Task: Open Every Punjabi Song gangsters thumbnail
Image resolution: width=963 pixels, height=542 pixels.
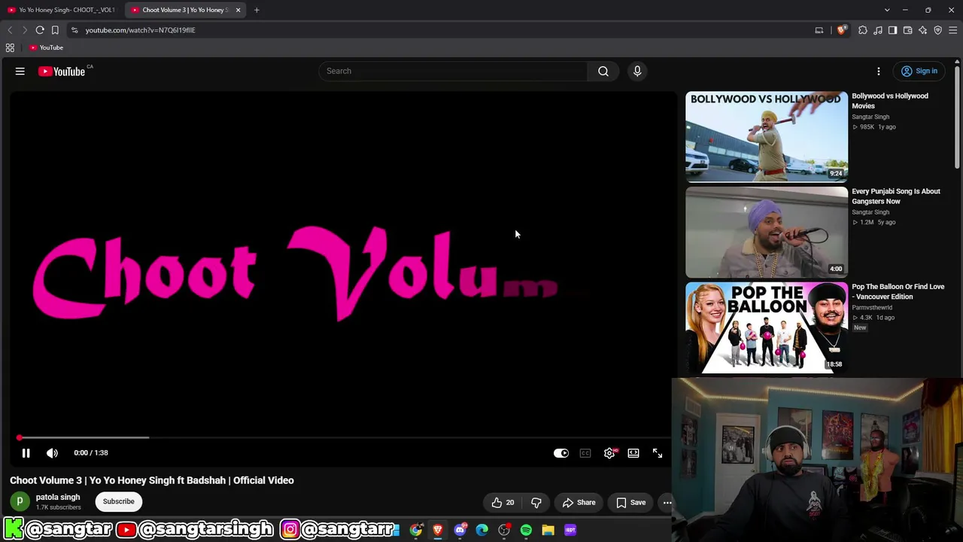Action: point(767,233)
